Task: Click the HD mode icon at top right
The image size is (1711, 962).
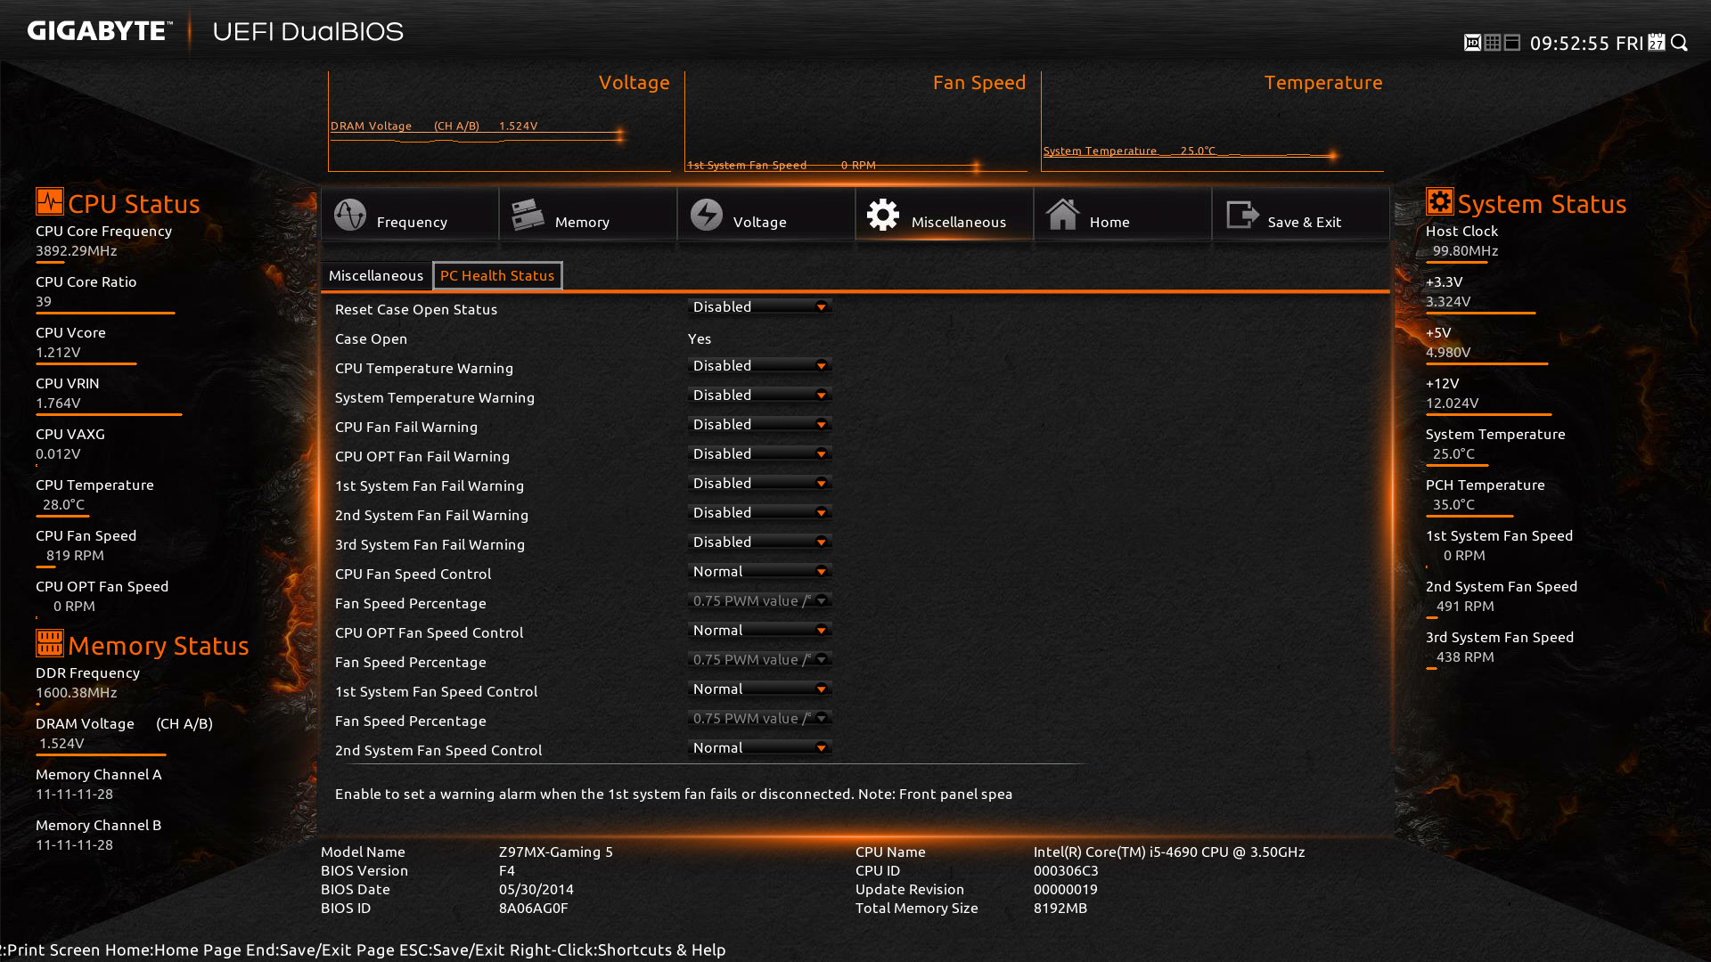Action: click(1472, 43)
